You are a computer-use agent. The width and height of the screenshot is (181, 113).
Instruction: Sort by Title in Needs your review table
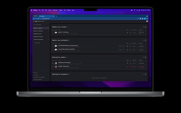60,30
